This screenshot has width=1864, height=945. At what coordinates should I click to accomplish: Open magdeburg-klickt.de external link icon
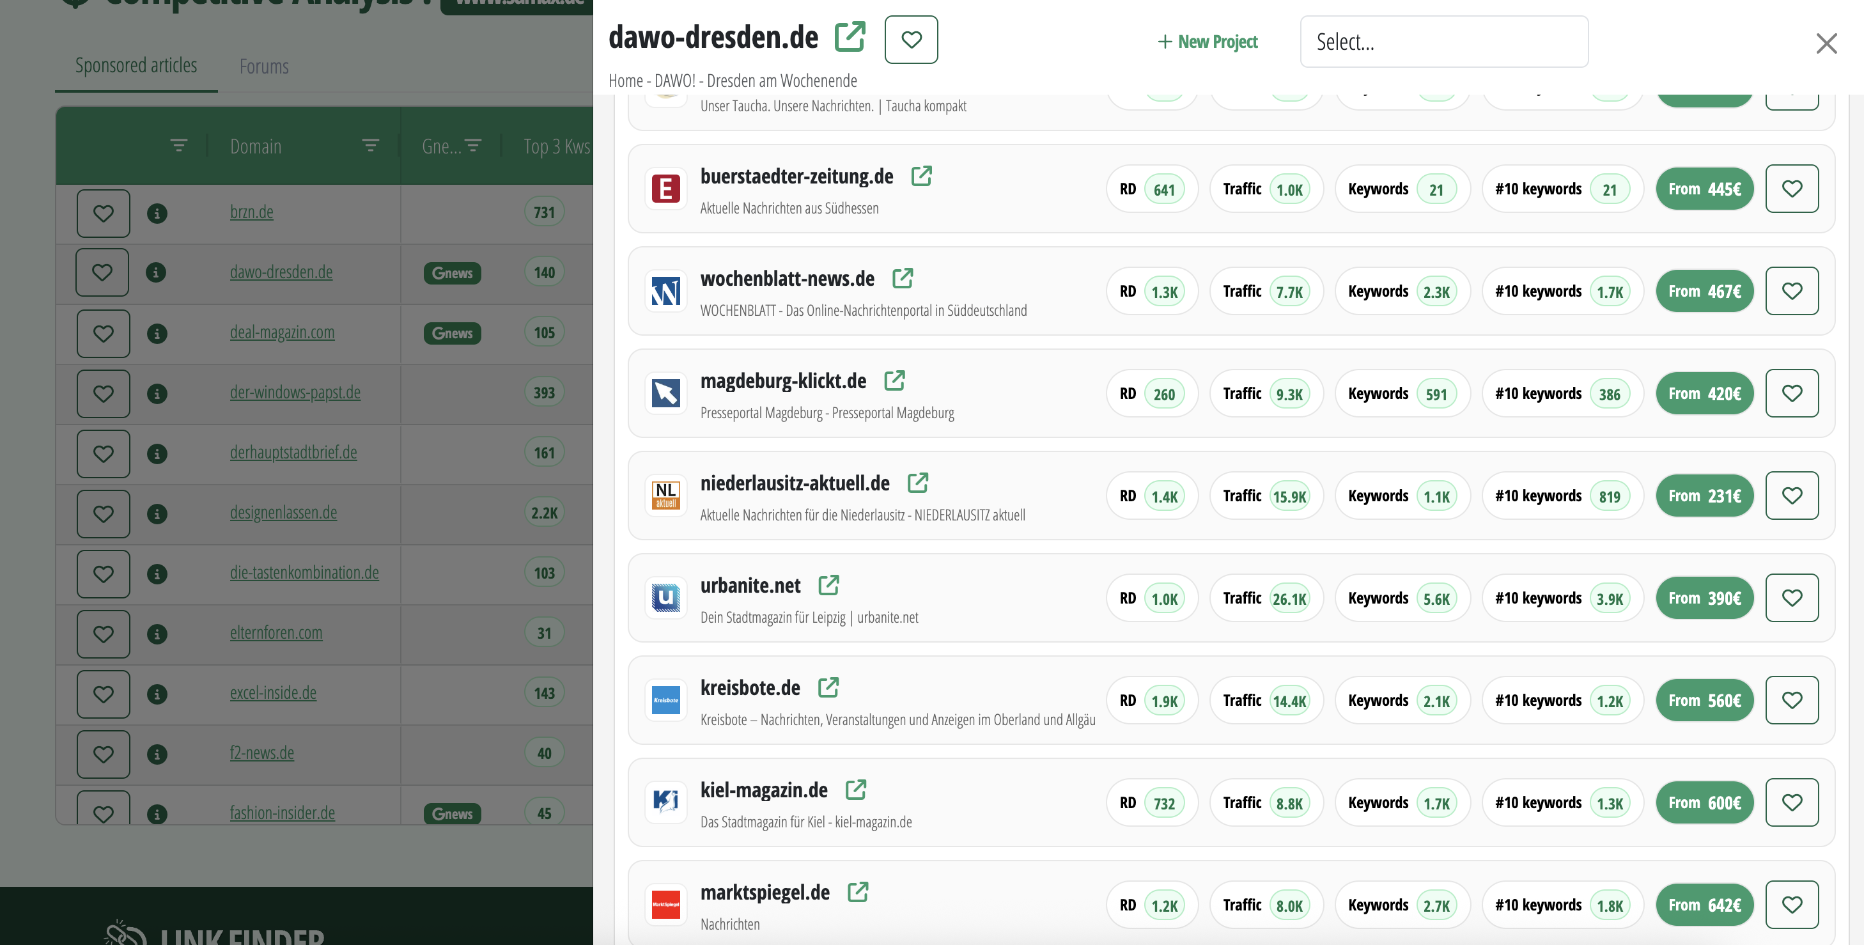pyautogui.click(x=894, y=380)
